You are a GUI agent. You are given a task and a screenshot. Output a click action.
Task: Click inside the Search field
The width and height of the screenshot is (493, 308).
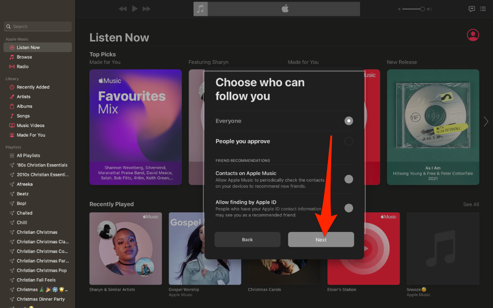point(38,26)
